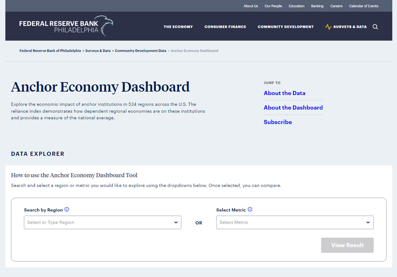This screenshot has height=277, width=397.
Task: Click into the Select Metric field
Action: 295,222
